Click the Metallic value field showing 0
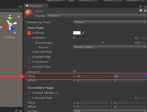This screenshot has height=112, width=147. tap(141, 38)
